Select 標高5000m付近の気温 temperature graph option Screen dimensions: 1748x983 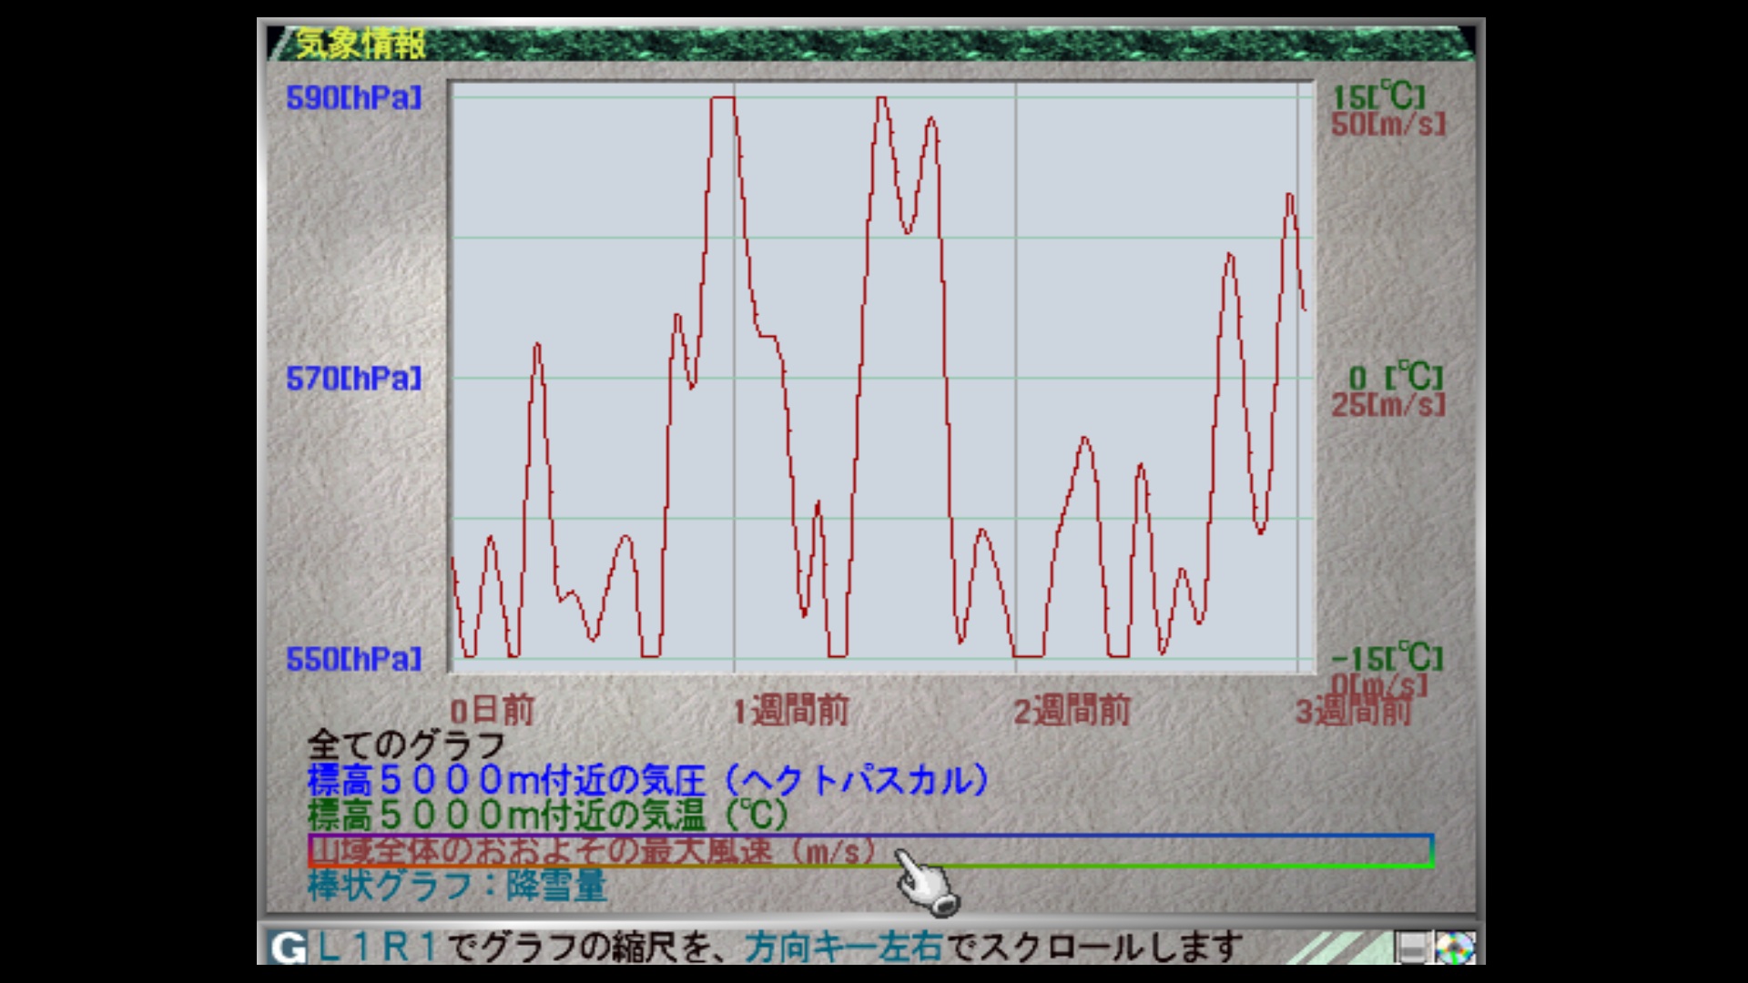[548, 815]
